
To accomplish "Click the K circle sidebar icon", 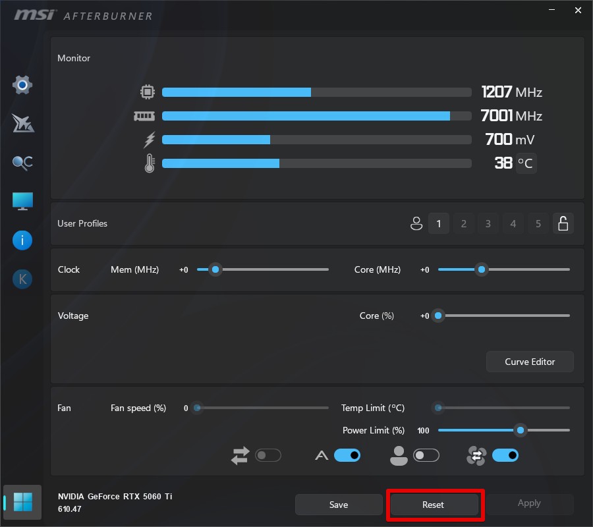I will (22, 279).
